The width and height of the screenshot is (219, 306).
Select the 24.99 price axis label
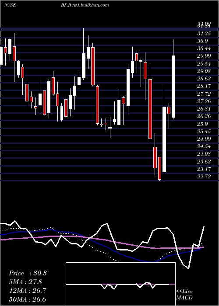(x=204, y=139)
